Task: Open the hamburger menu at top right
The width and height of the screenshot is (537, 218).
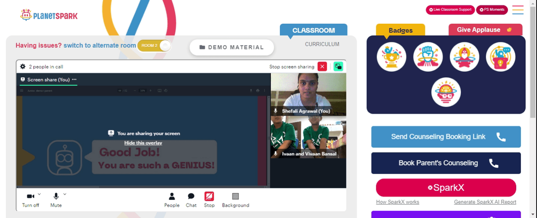Action: click(518, 10)
